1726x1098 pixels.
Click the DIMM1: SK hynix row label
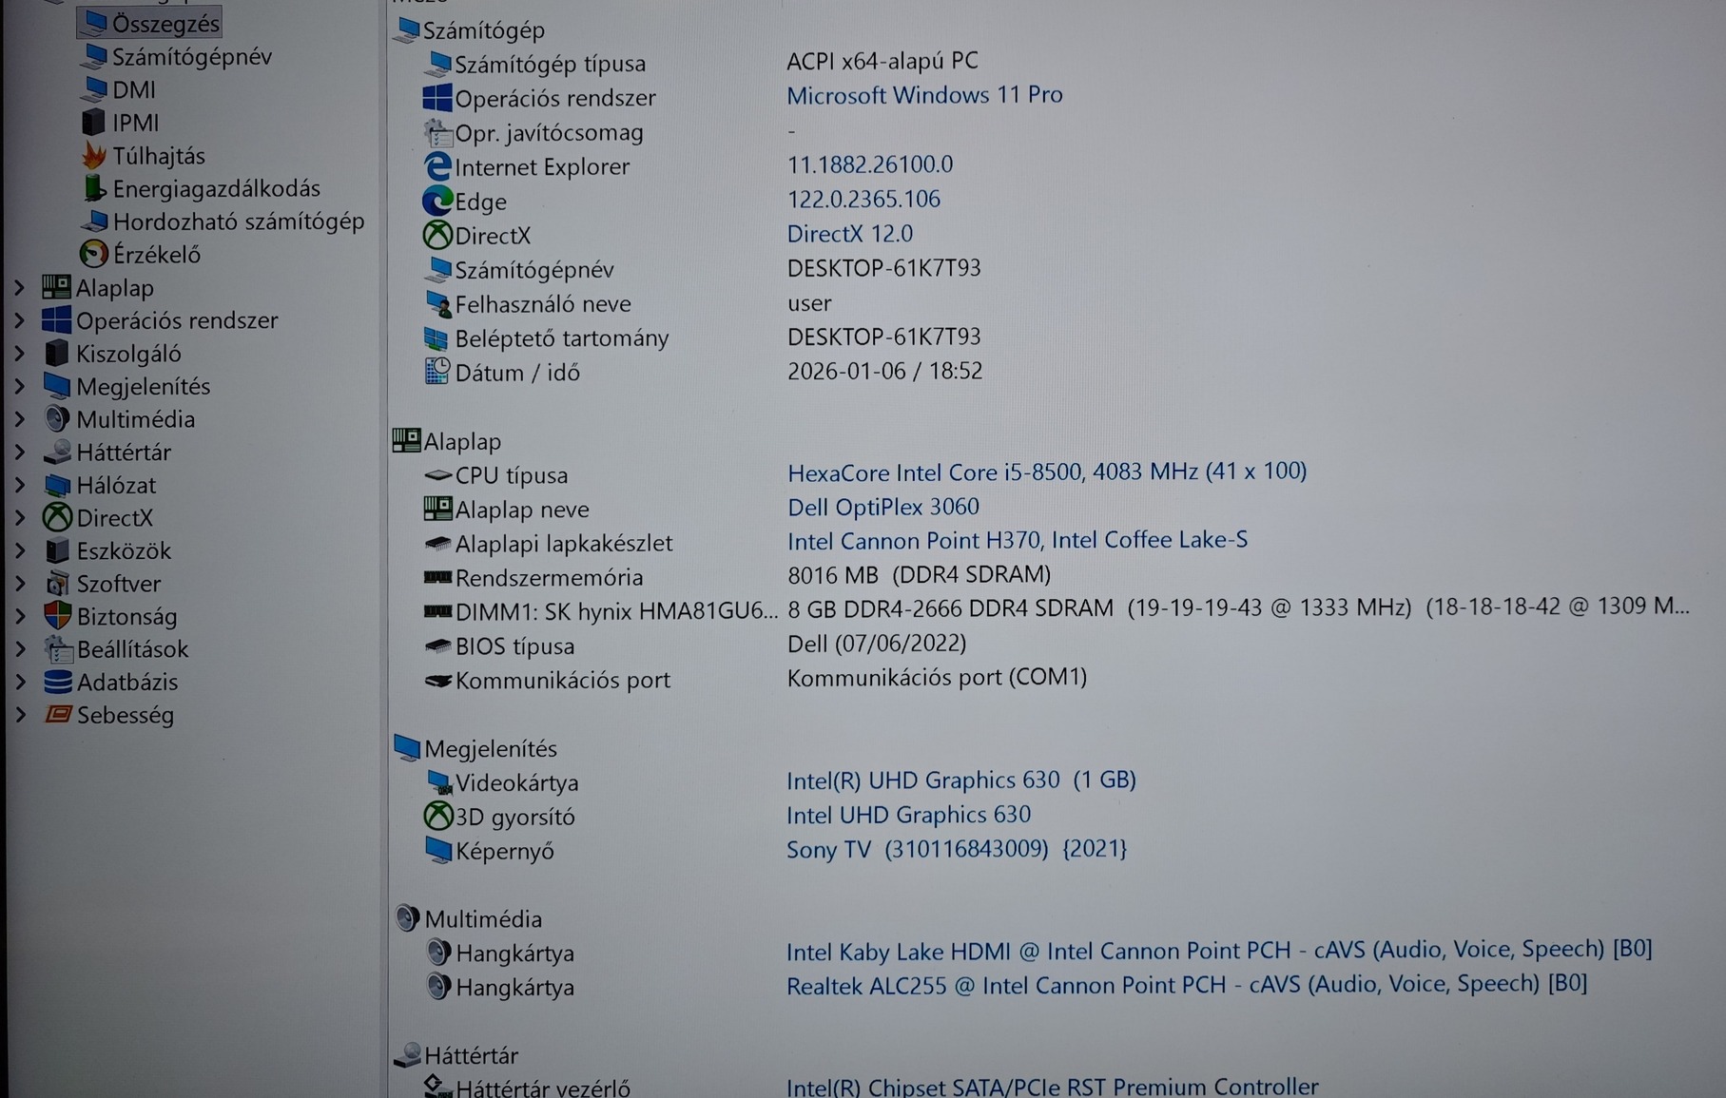pyautogui.click(x=616, y=611)
